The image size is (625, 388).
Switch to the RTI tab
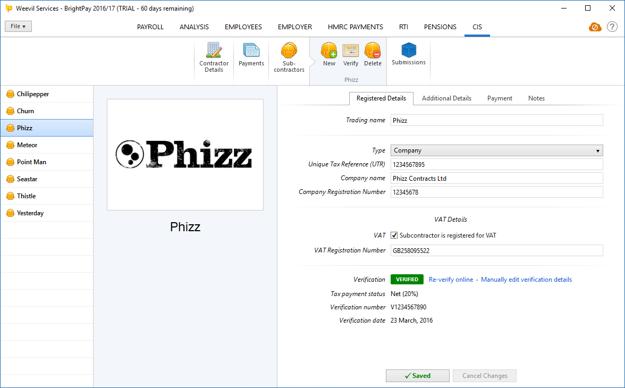point(403,27)
